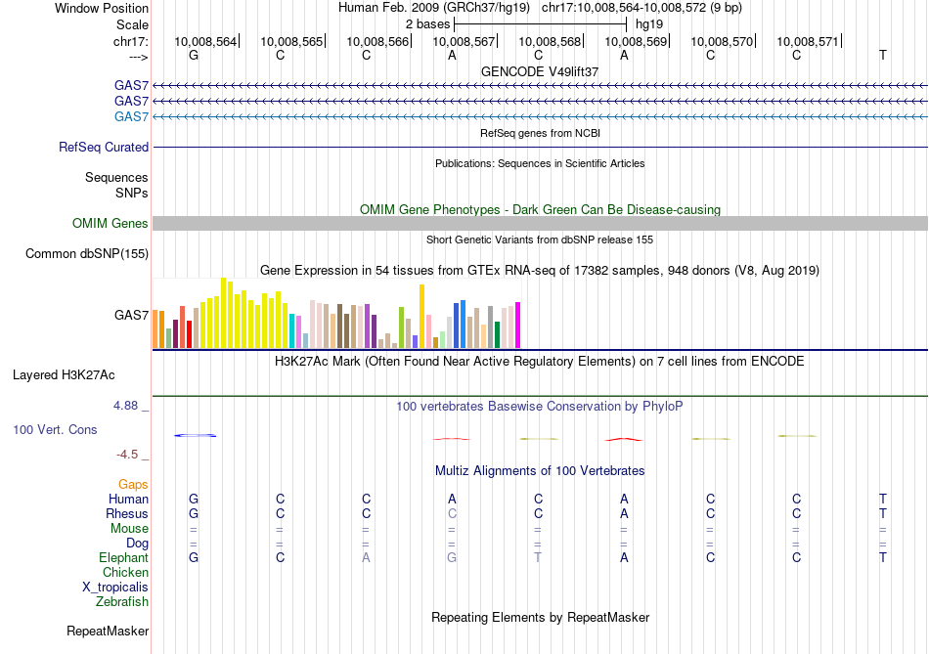
Task: Click the OMIM Genes gray bar
Action: click(x=540, y=223)
